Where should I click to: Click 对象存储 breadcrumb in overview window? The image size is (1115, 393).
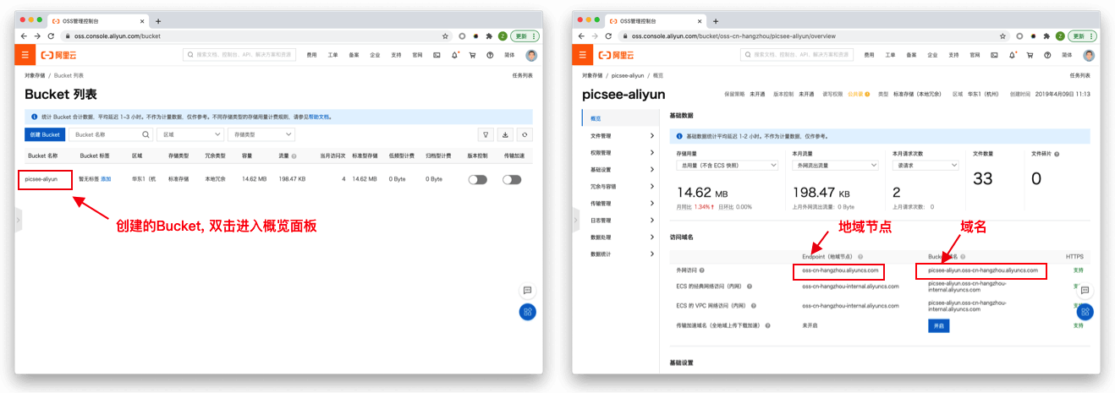click(592, 76)
